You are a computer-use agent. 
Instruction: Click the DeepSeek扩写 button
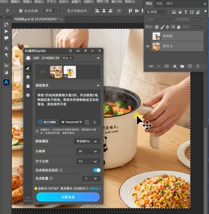coord(71,122)
